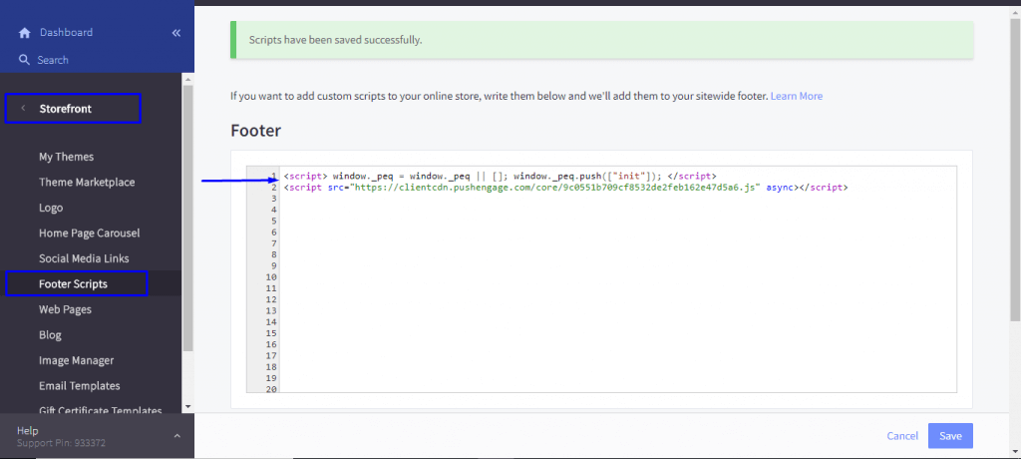Open Home Page Carousel settings

click(89, 233)
